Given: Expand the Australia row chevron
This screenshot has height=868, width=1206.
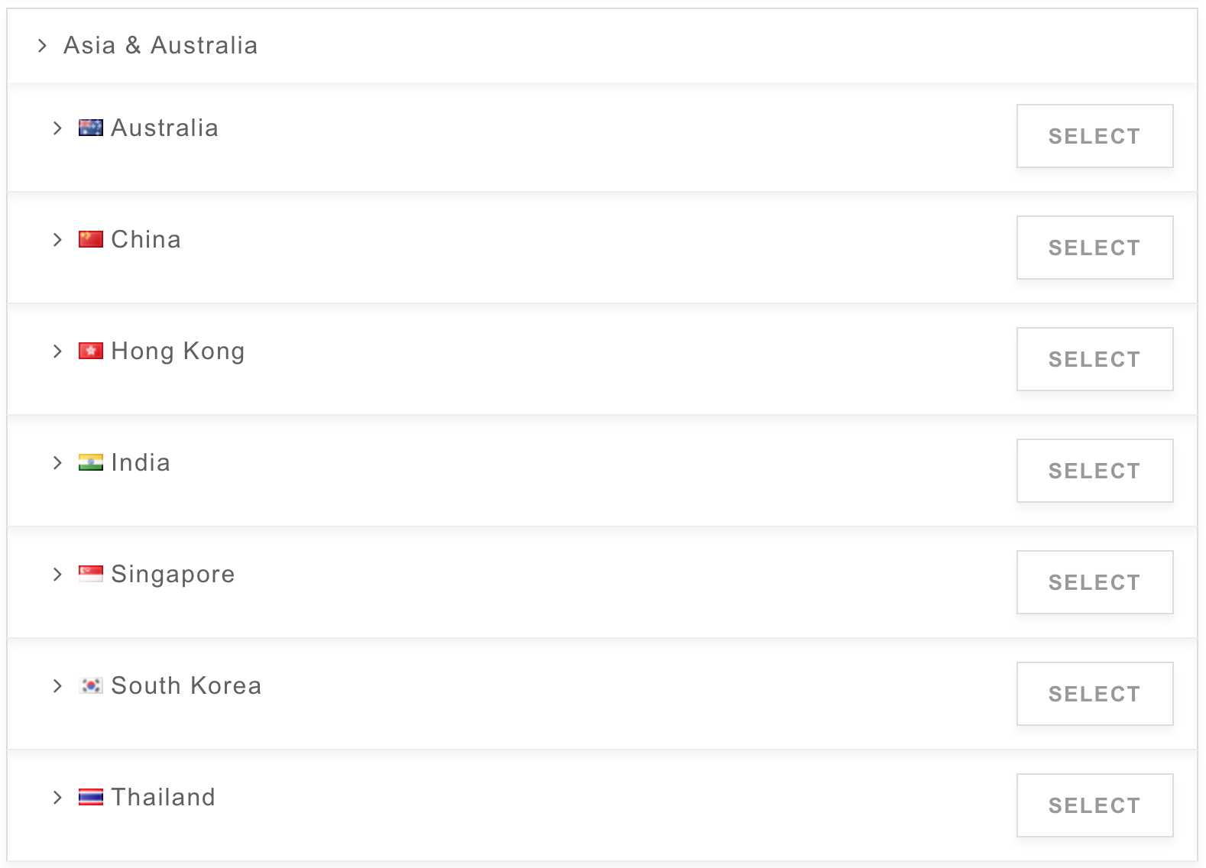Looking at the screenshot, I should (x=57, y=128).
